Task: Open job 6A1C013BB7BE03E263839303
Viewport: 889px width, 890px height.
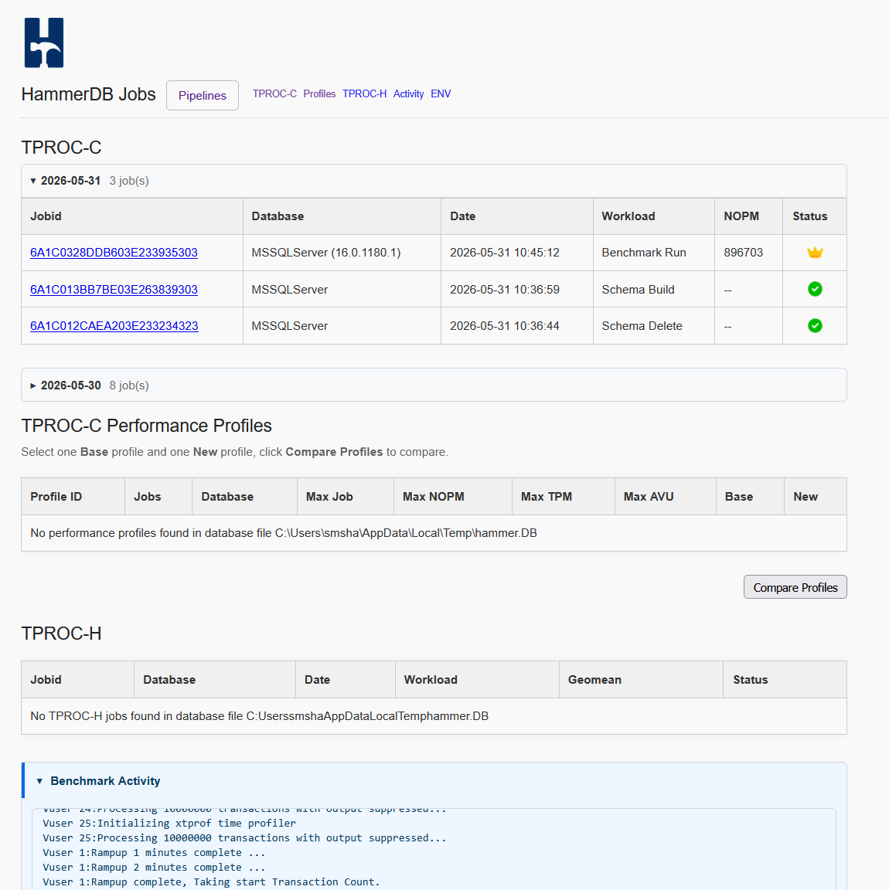Action: point(114,290)
